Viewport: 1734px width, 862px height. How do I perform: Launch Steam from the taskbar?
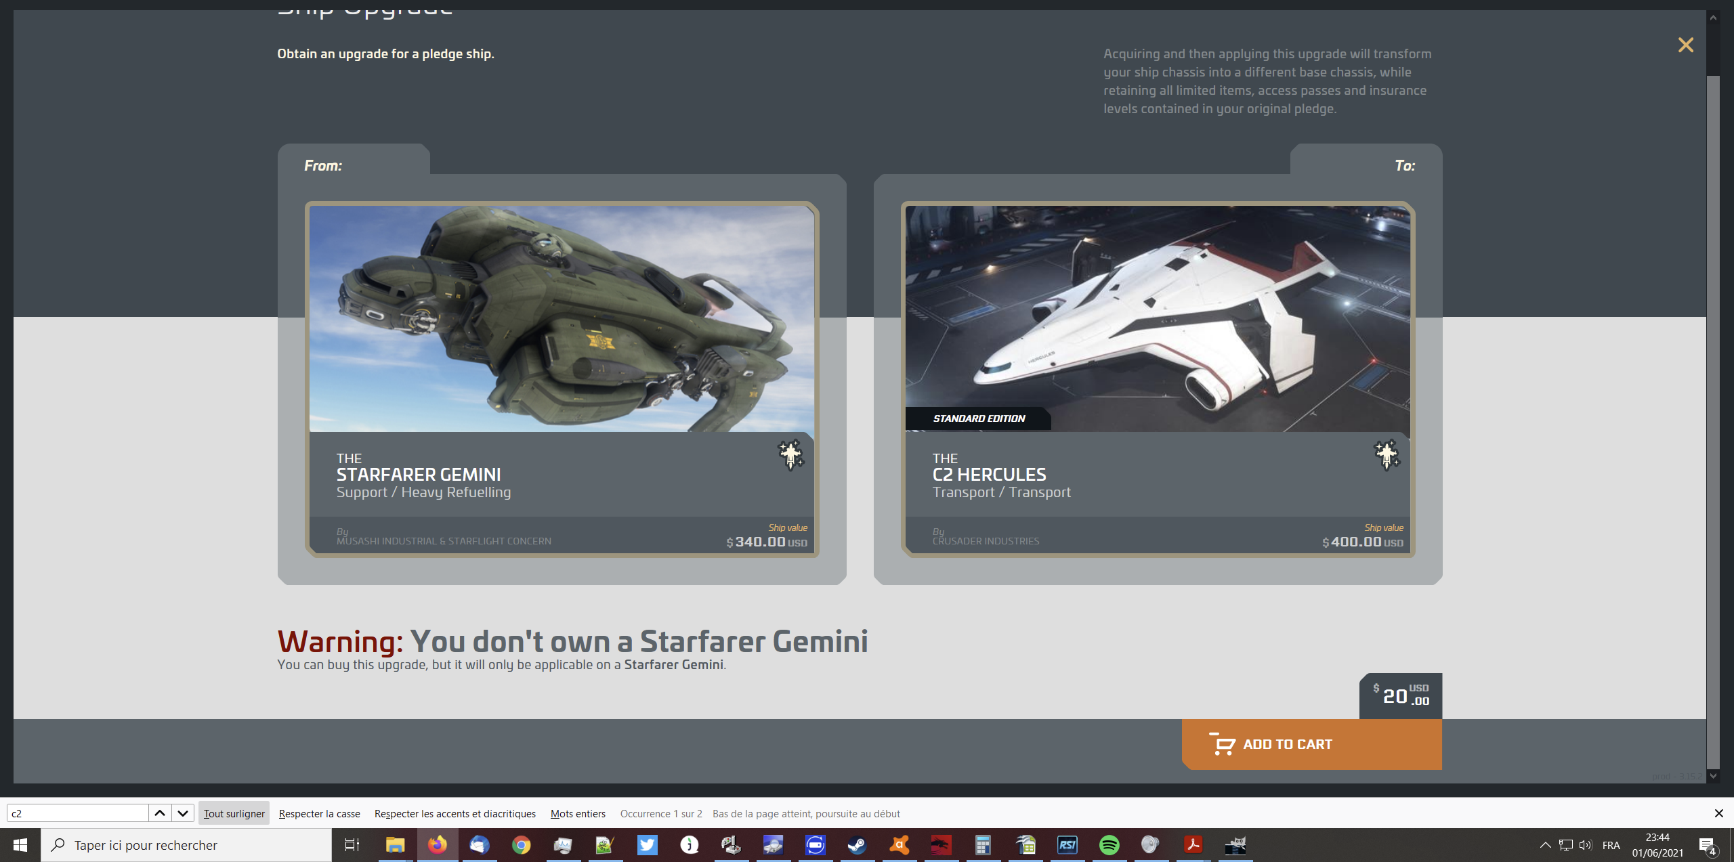click(857, 845)
